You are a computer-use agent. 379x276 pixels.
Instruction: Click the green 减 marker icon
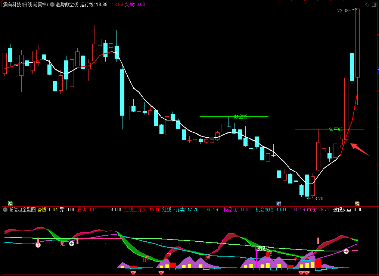pos(10,203)
